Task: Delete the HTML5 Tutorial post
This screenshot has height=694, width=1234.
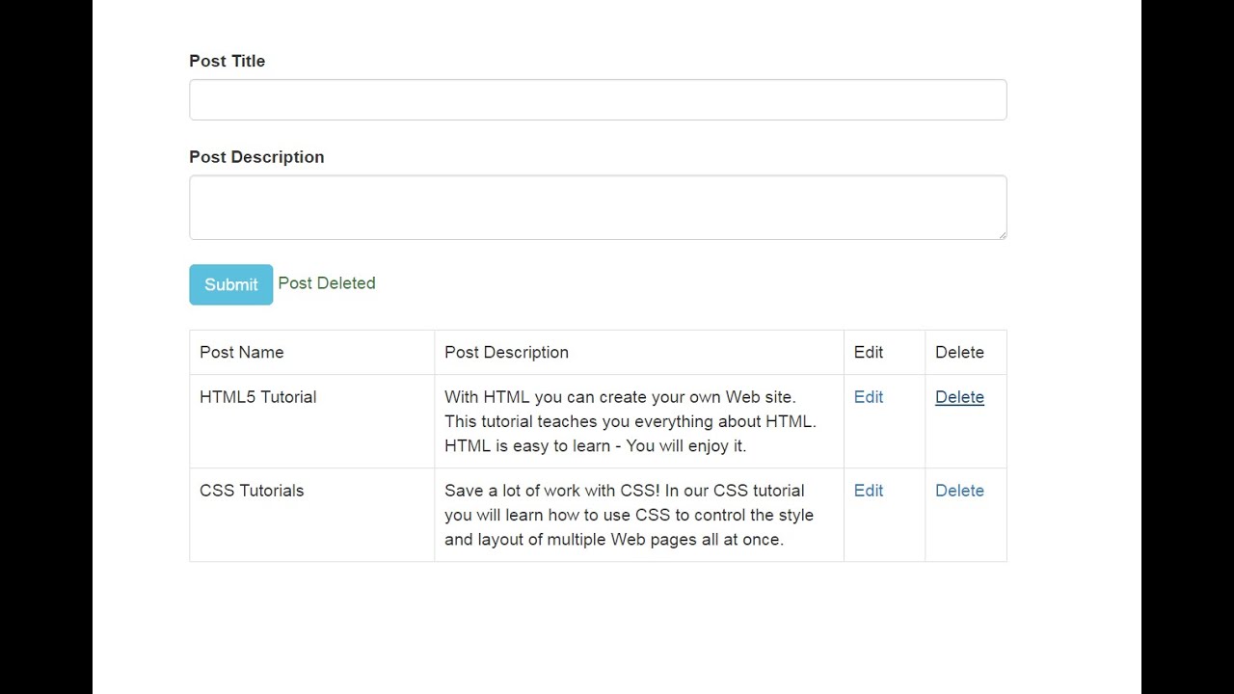Action: 959,397
